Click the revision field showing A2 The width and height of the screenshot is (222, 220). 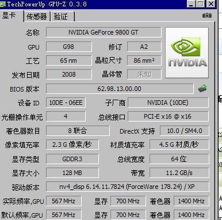144,47
